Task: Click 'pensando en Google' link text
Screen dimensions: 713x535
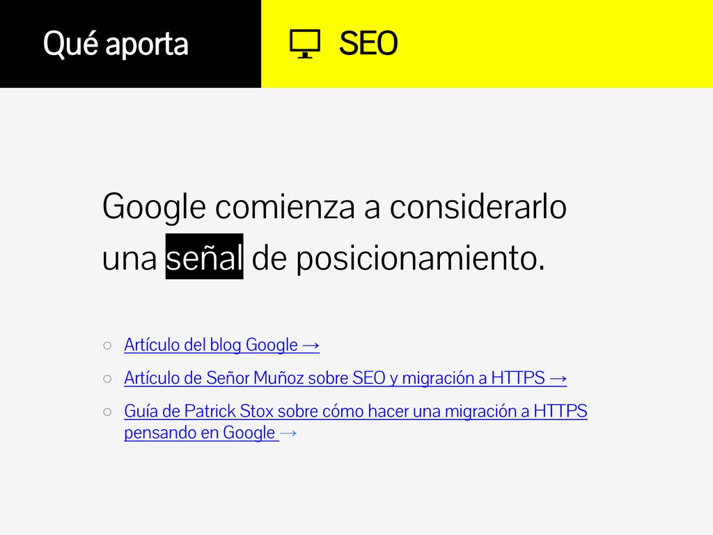Action: (200, 433)
